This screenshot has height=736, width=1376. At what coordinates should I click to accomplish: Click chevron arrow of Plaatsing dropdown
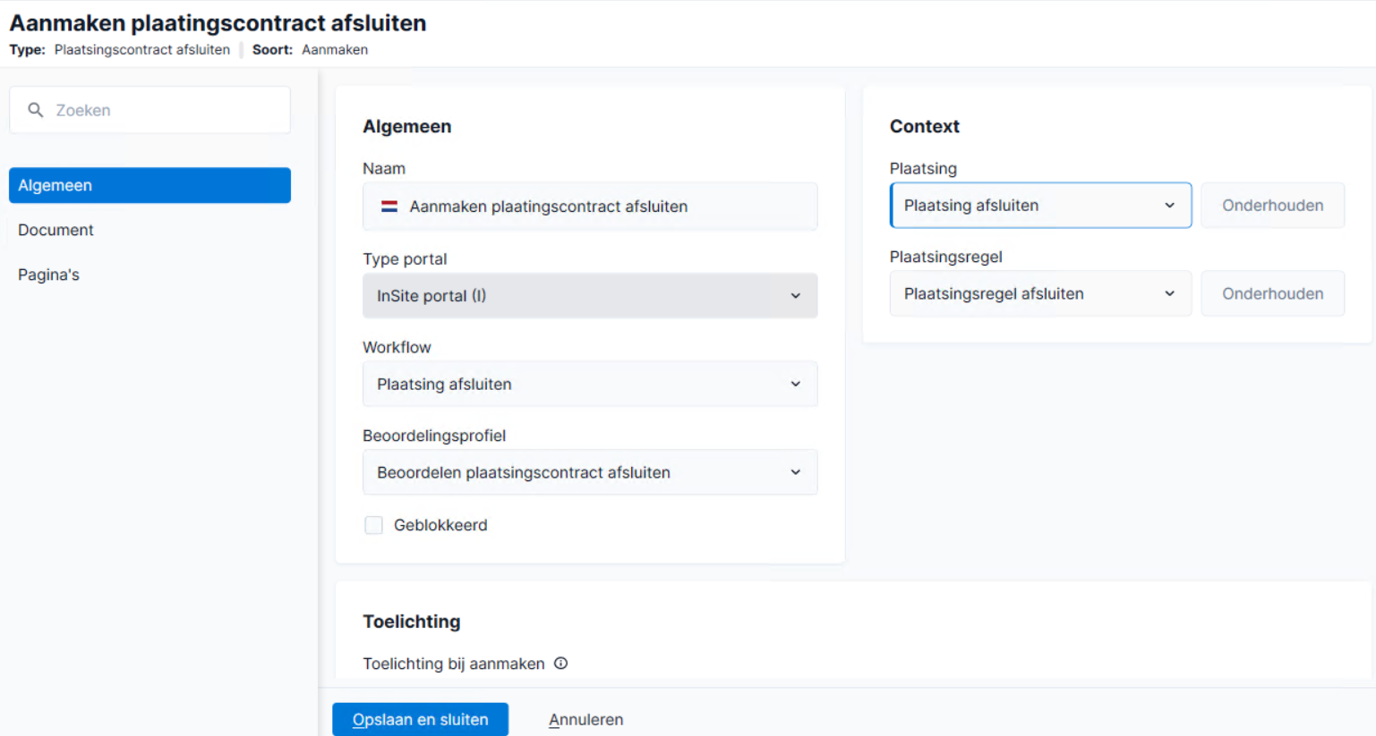1169,206
